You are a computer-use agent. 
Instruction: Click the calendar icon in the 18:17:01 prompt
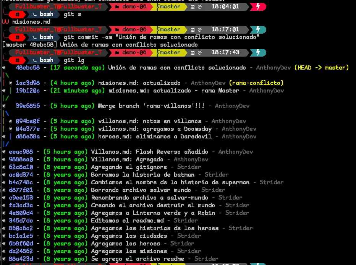pos(193,29)
